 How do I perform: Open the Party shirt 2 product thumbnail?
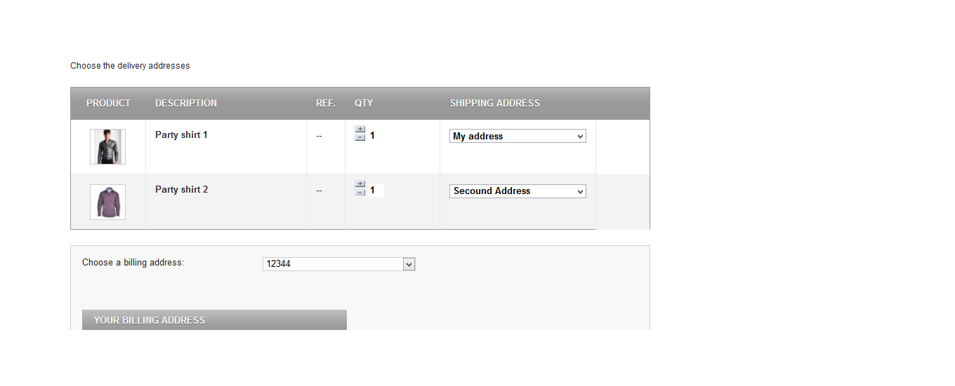point(107,202)
